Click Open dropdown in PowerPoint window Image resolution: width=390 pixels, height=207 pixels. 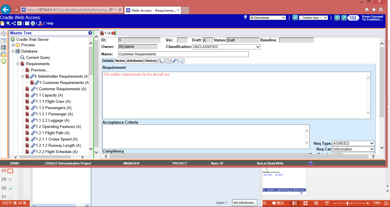click(x=222, y=203)
